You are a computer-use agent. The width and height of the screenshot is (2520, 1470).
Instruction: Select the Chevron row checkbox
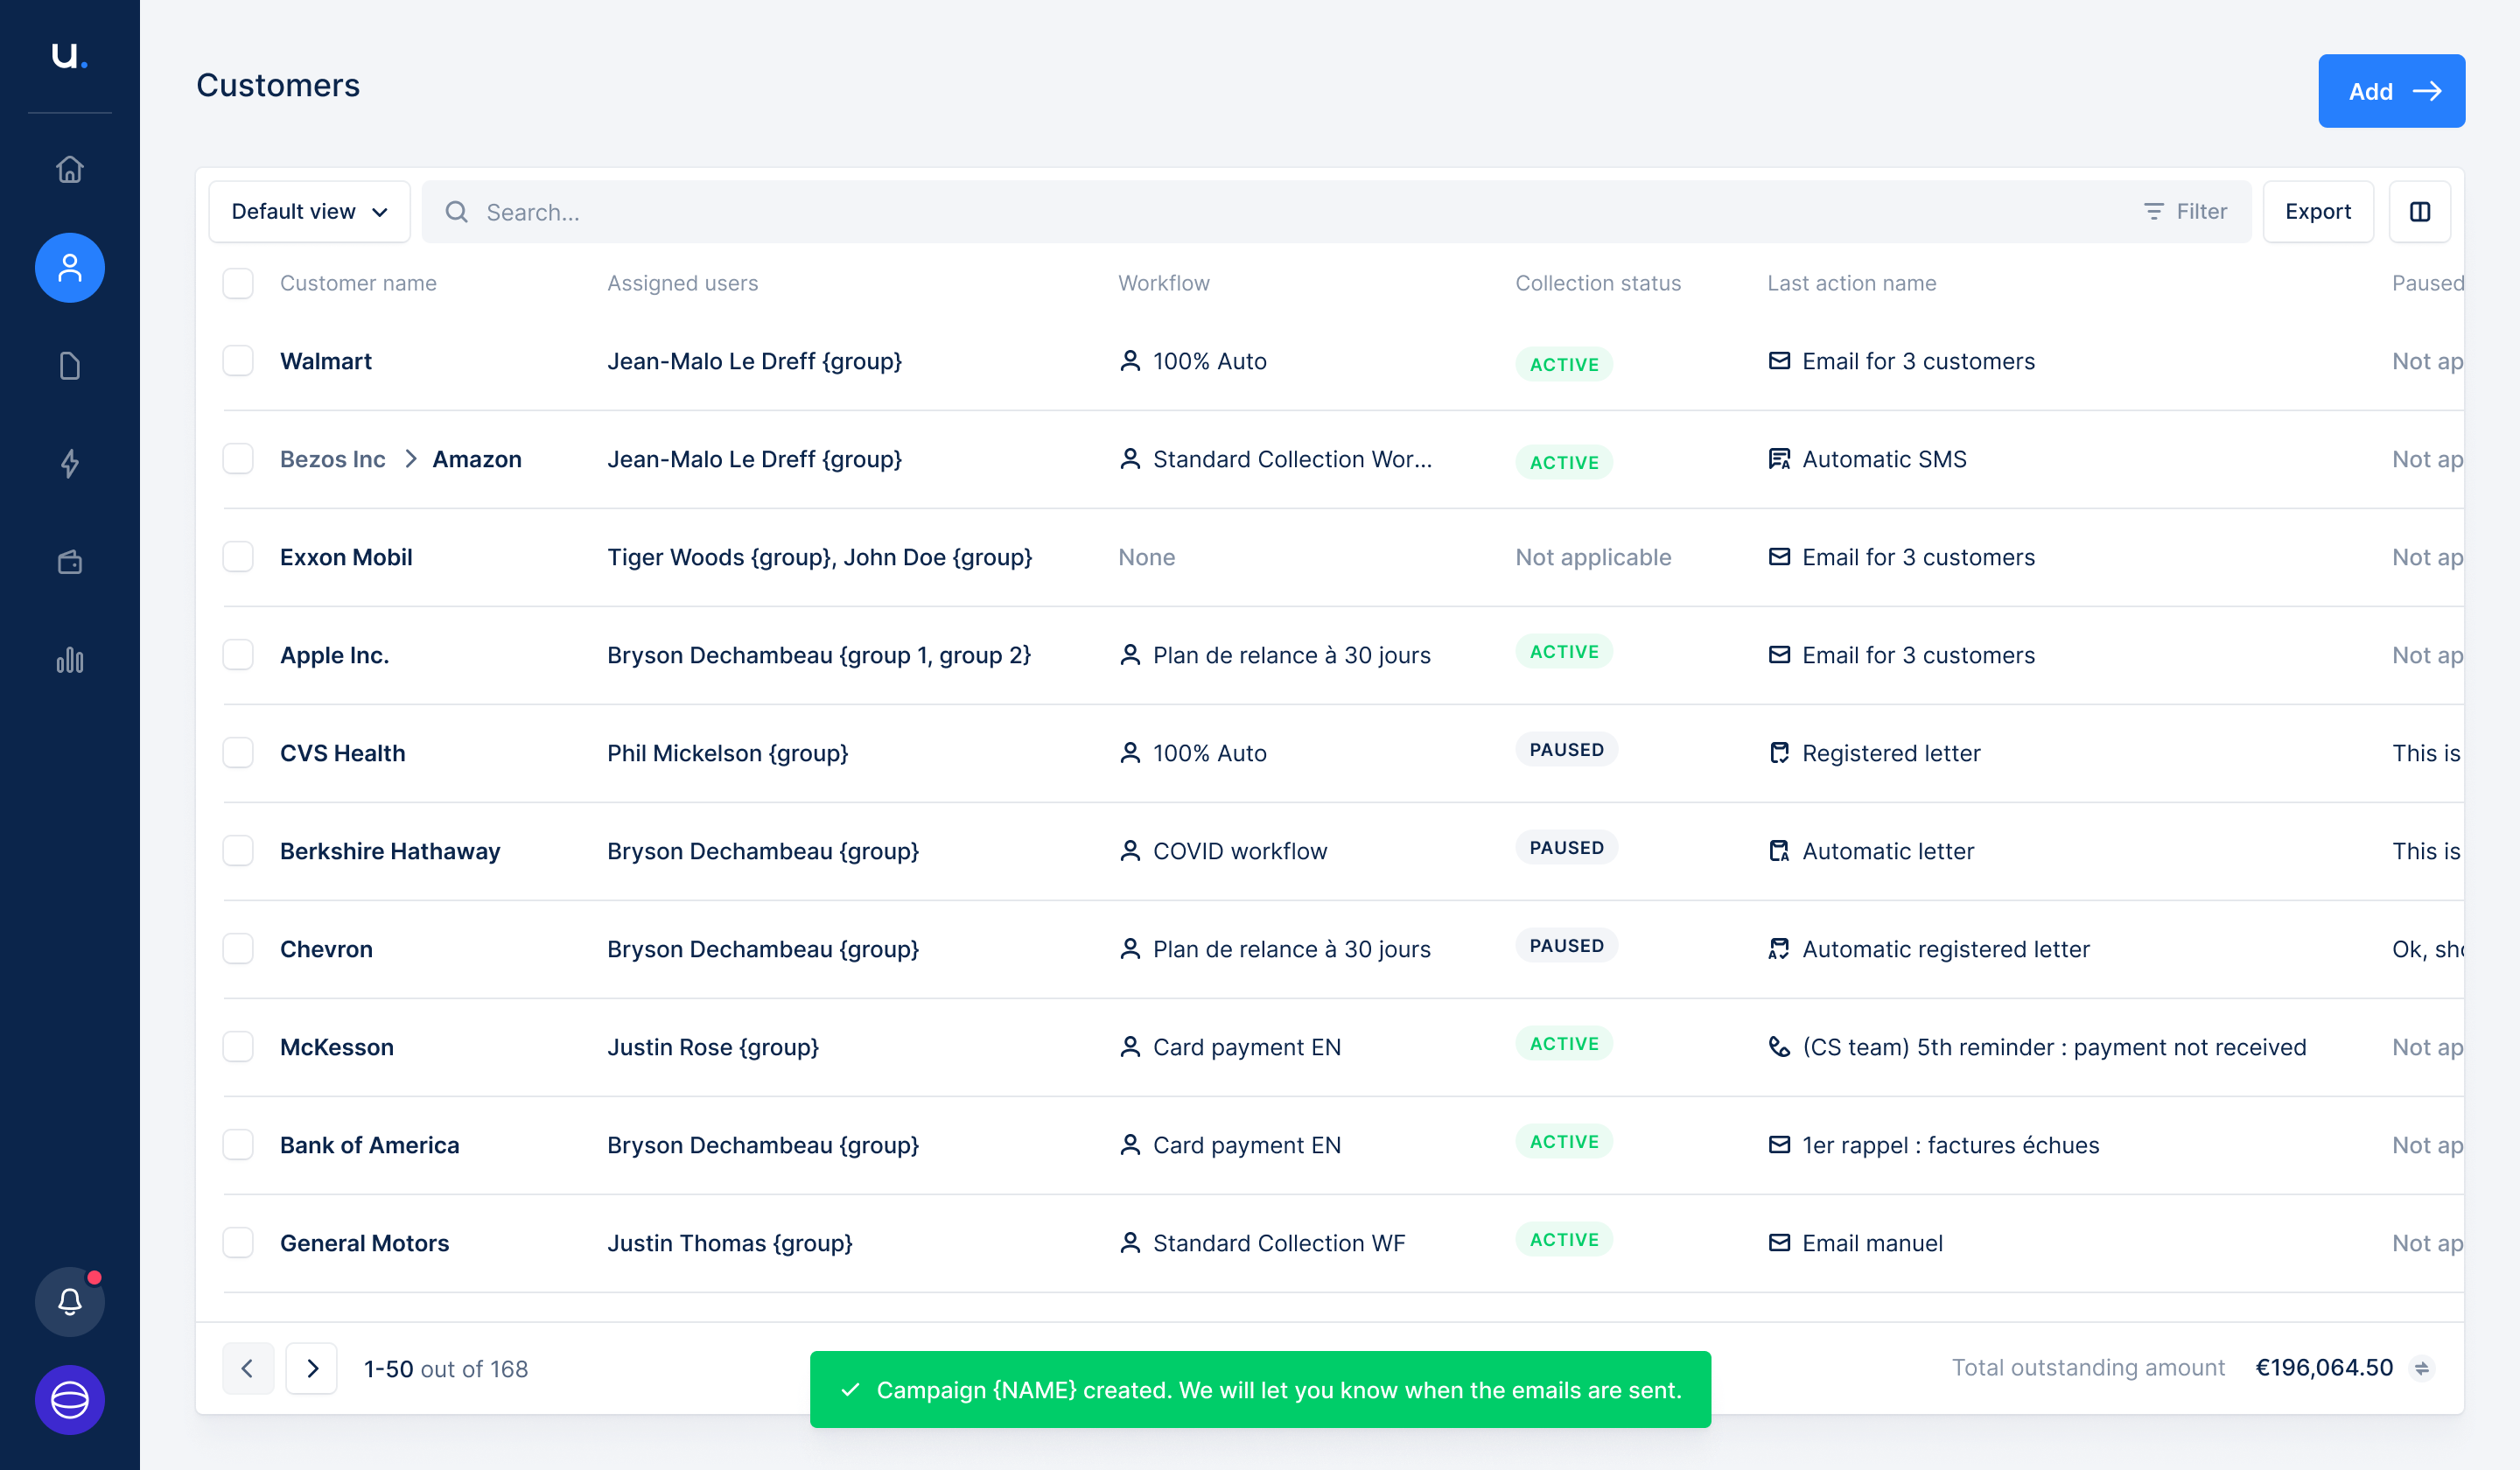point(238,949)
